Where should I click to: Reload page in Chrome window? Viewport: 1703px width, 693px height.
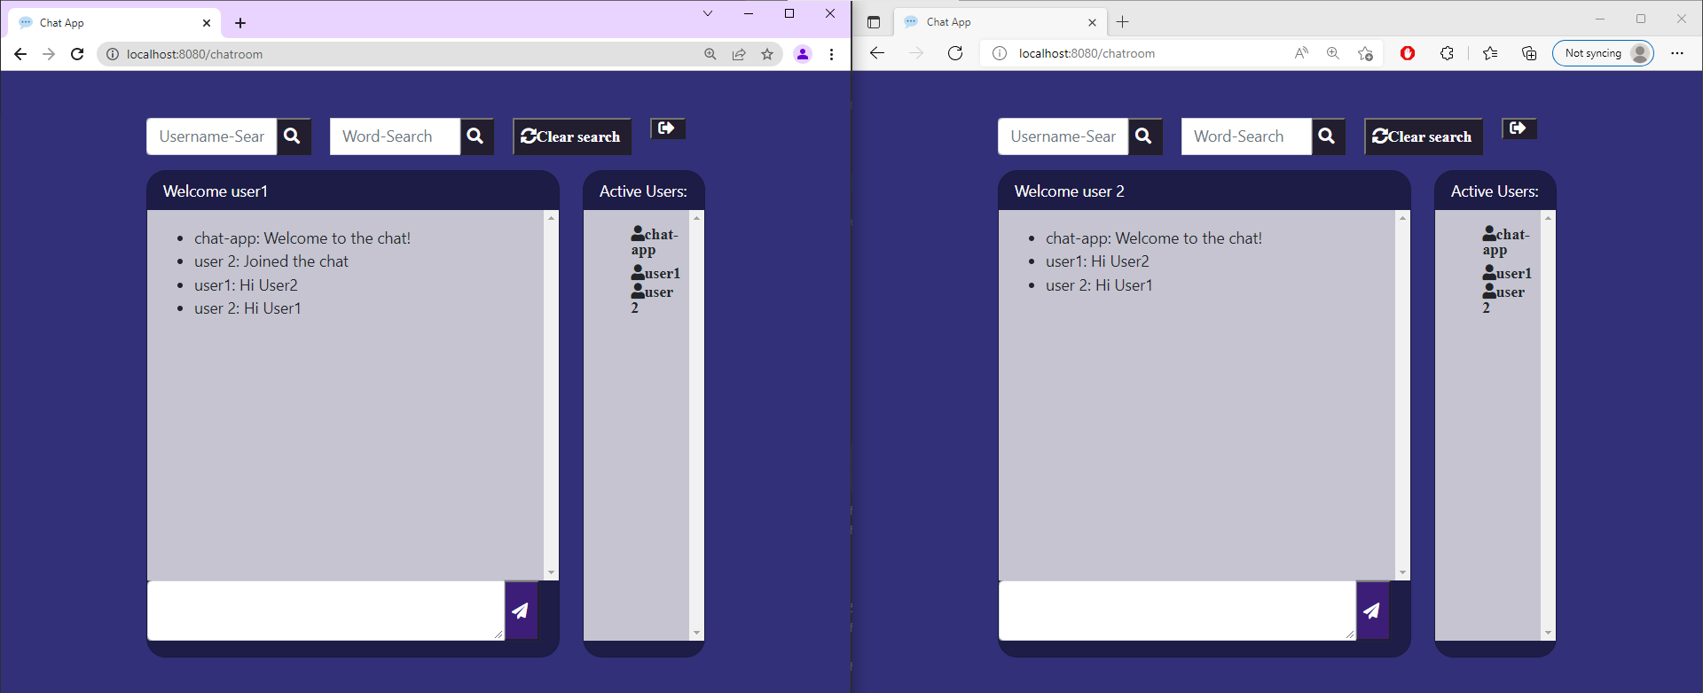[x=77, y=54]
